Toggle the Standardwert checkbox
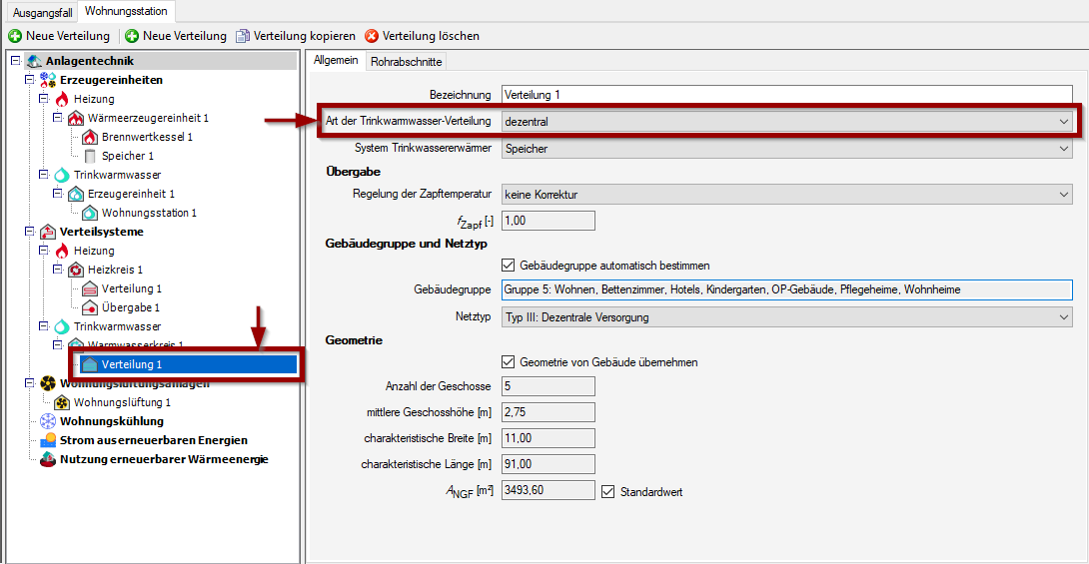 608,491
